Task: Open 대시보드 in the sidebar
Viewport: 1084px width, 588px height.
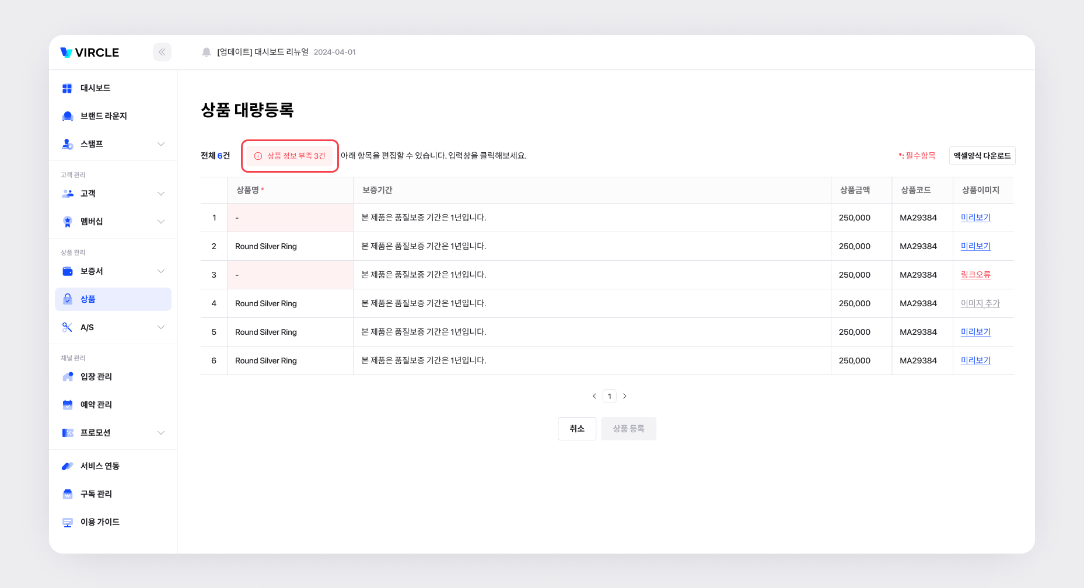Action: 113,88
